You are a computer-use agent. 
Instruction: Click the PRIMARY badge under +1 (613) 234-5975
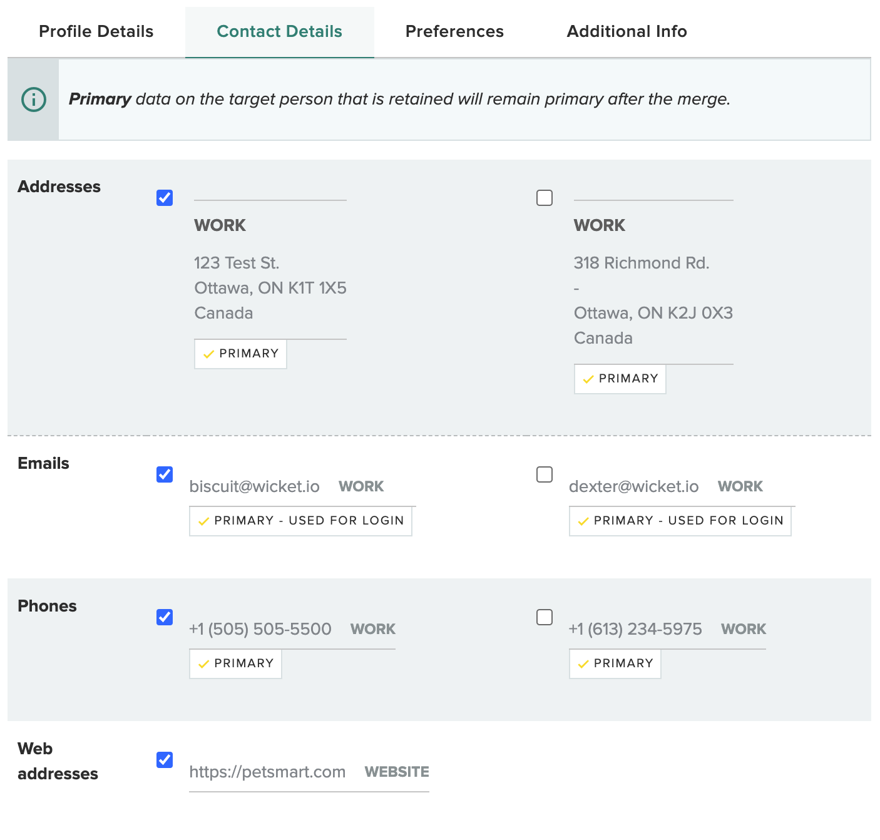click(x=615, y=663)
